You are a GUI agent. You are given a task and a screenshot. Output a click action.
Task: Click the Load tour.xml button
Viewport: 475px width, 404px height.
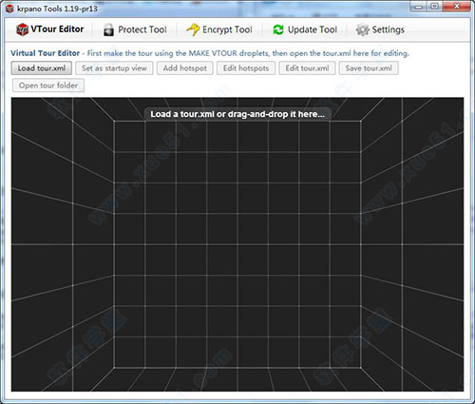42,68
